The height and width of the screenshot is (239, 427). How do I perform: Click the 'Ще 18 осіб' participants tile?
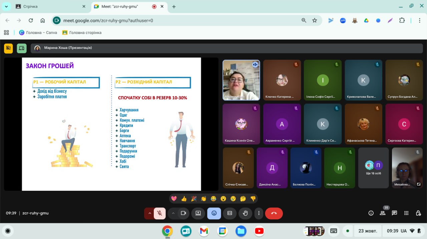[373, 168]
